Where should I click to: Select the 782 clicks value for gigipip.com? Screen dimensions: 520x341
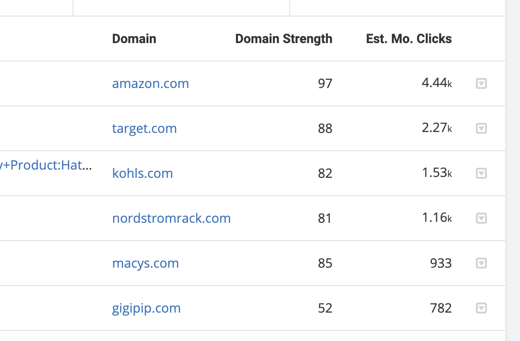coord(441,308)
